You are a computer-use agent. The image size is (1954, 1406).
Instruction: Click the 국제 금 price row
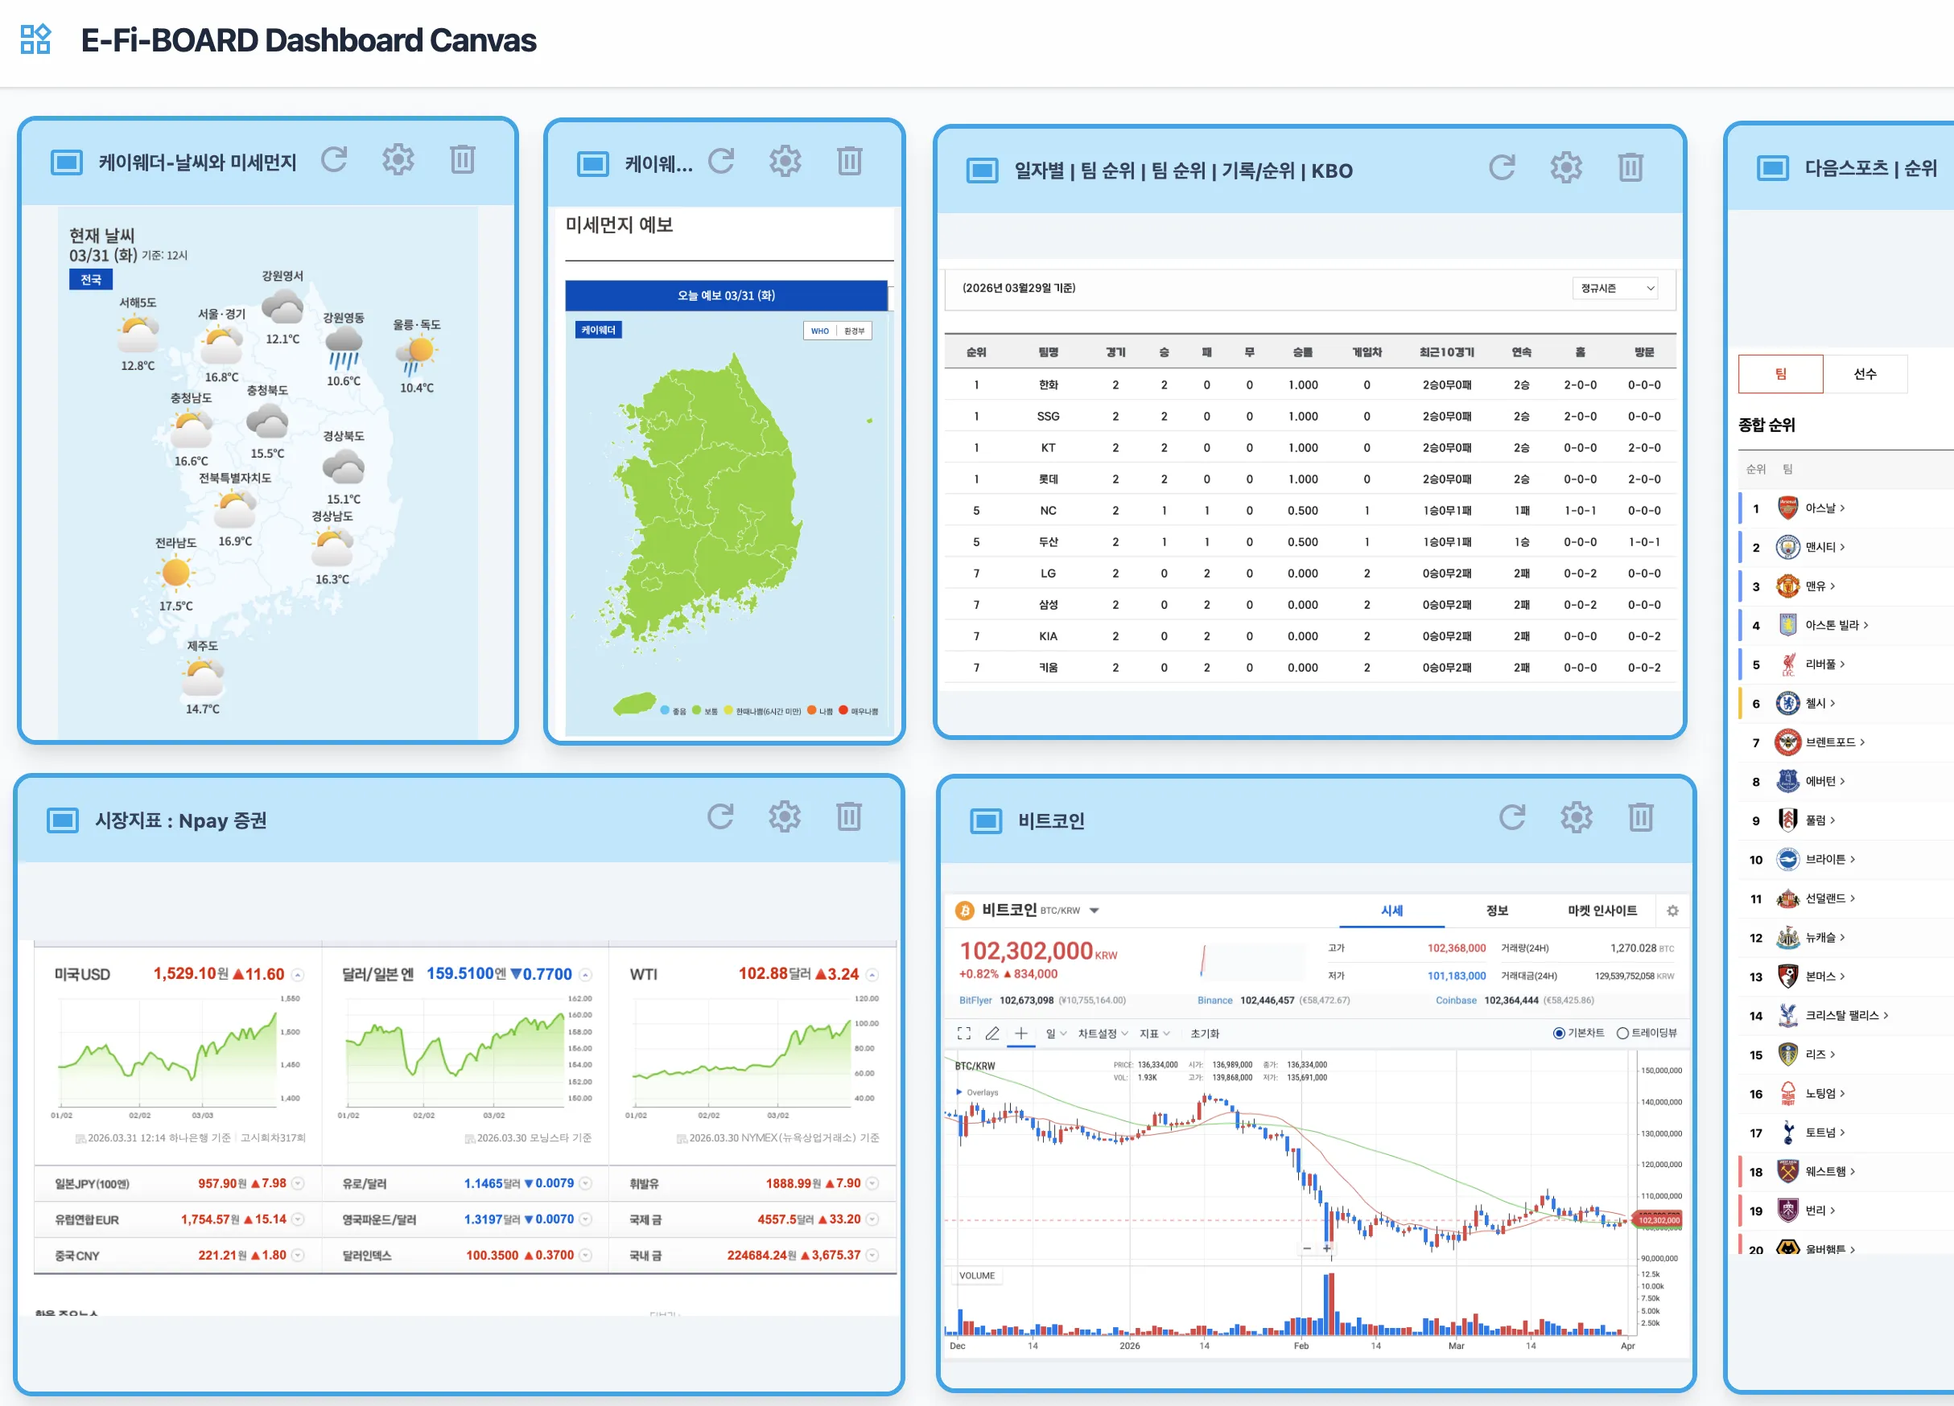[752, 1219]
